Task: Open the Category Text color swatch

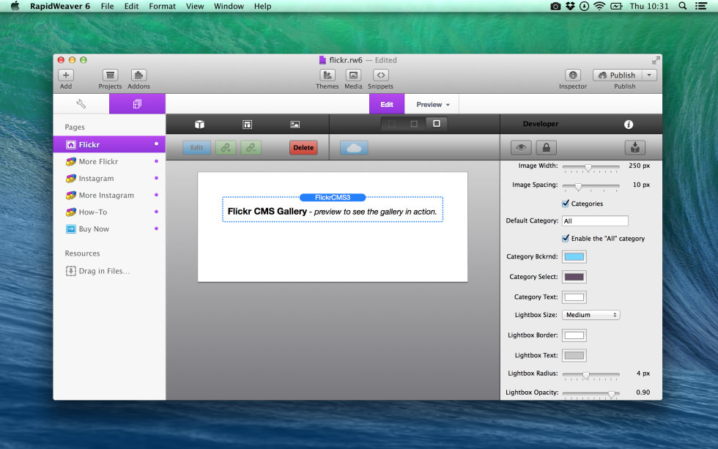Action: click(574, 297)
